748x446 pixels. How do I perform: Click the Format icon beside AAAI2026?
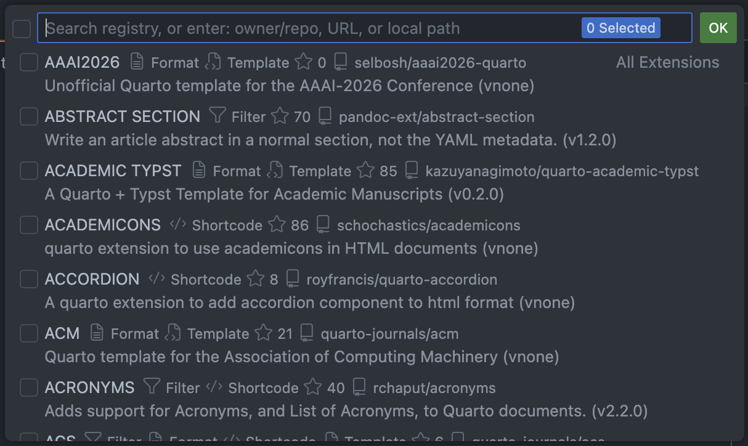137,62
